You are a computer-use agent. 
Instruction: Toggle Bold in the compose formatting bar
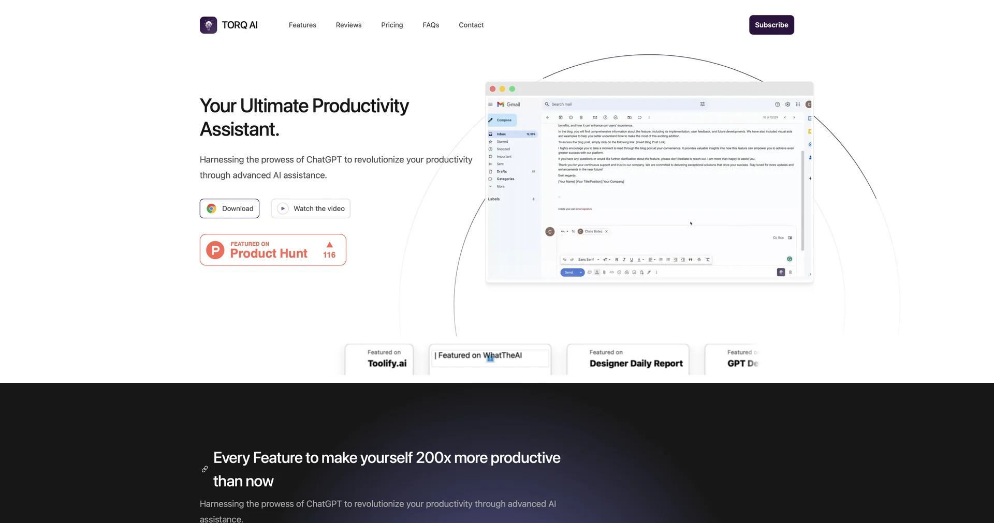(x=617, y=260)
